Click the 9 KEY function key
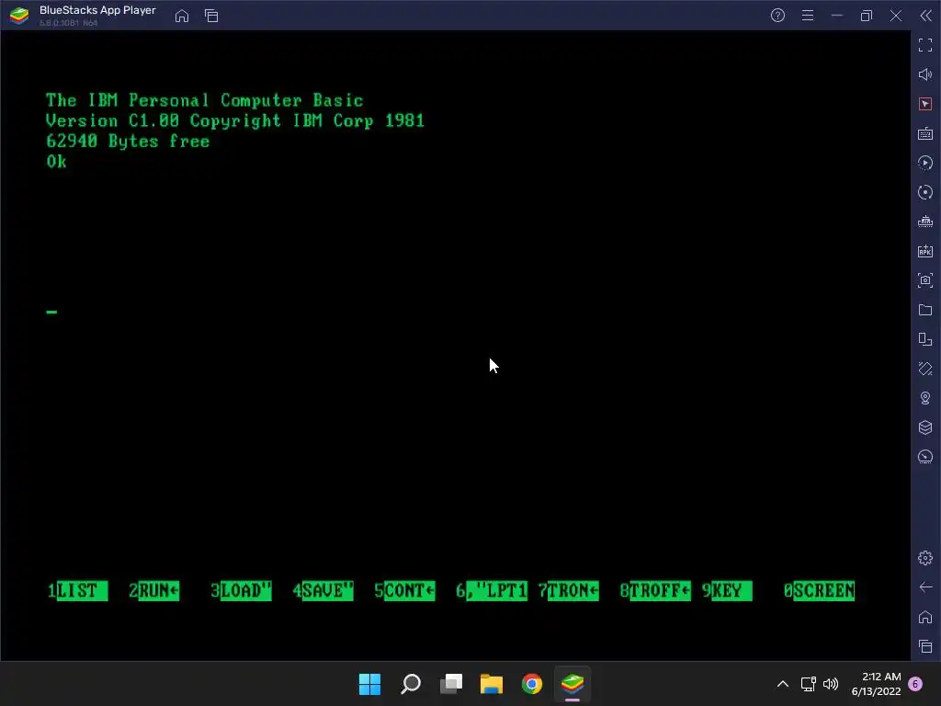Viewport: 941px width, 706px height. pos(727,591)
